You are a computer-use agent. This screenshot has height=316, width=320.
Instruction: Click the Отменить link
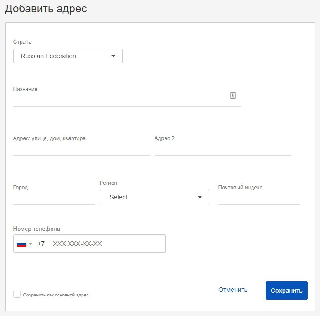pyautogui.click(x=232, y=290)
